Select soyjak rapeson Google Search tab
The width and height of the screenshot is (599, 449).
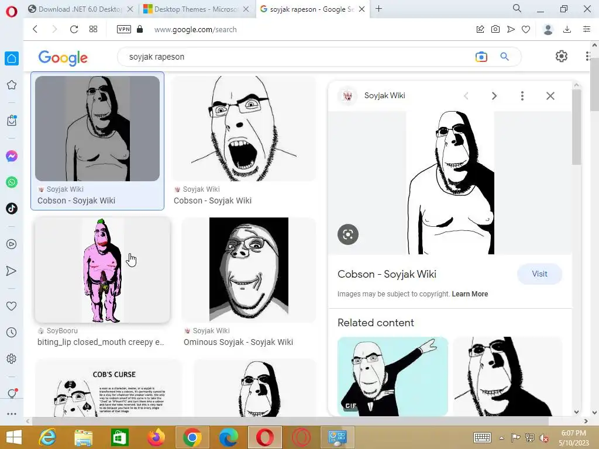coord(312,9)
